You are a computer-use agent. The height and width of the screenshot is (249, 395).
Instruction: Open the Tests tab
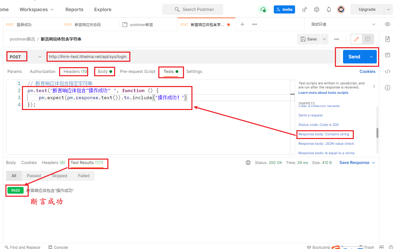(171, 72)
